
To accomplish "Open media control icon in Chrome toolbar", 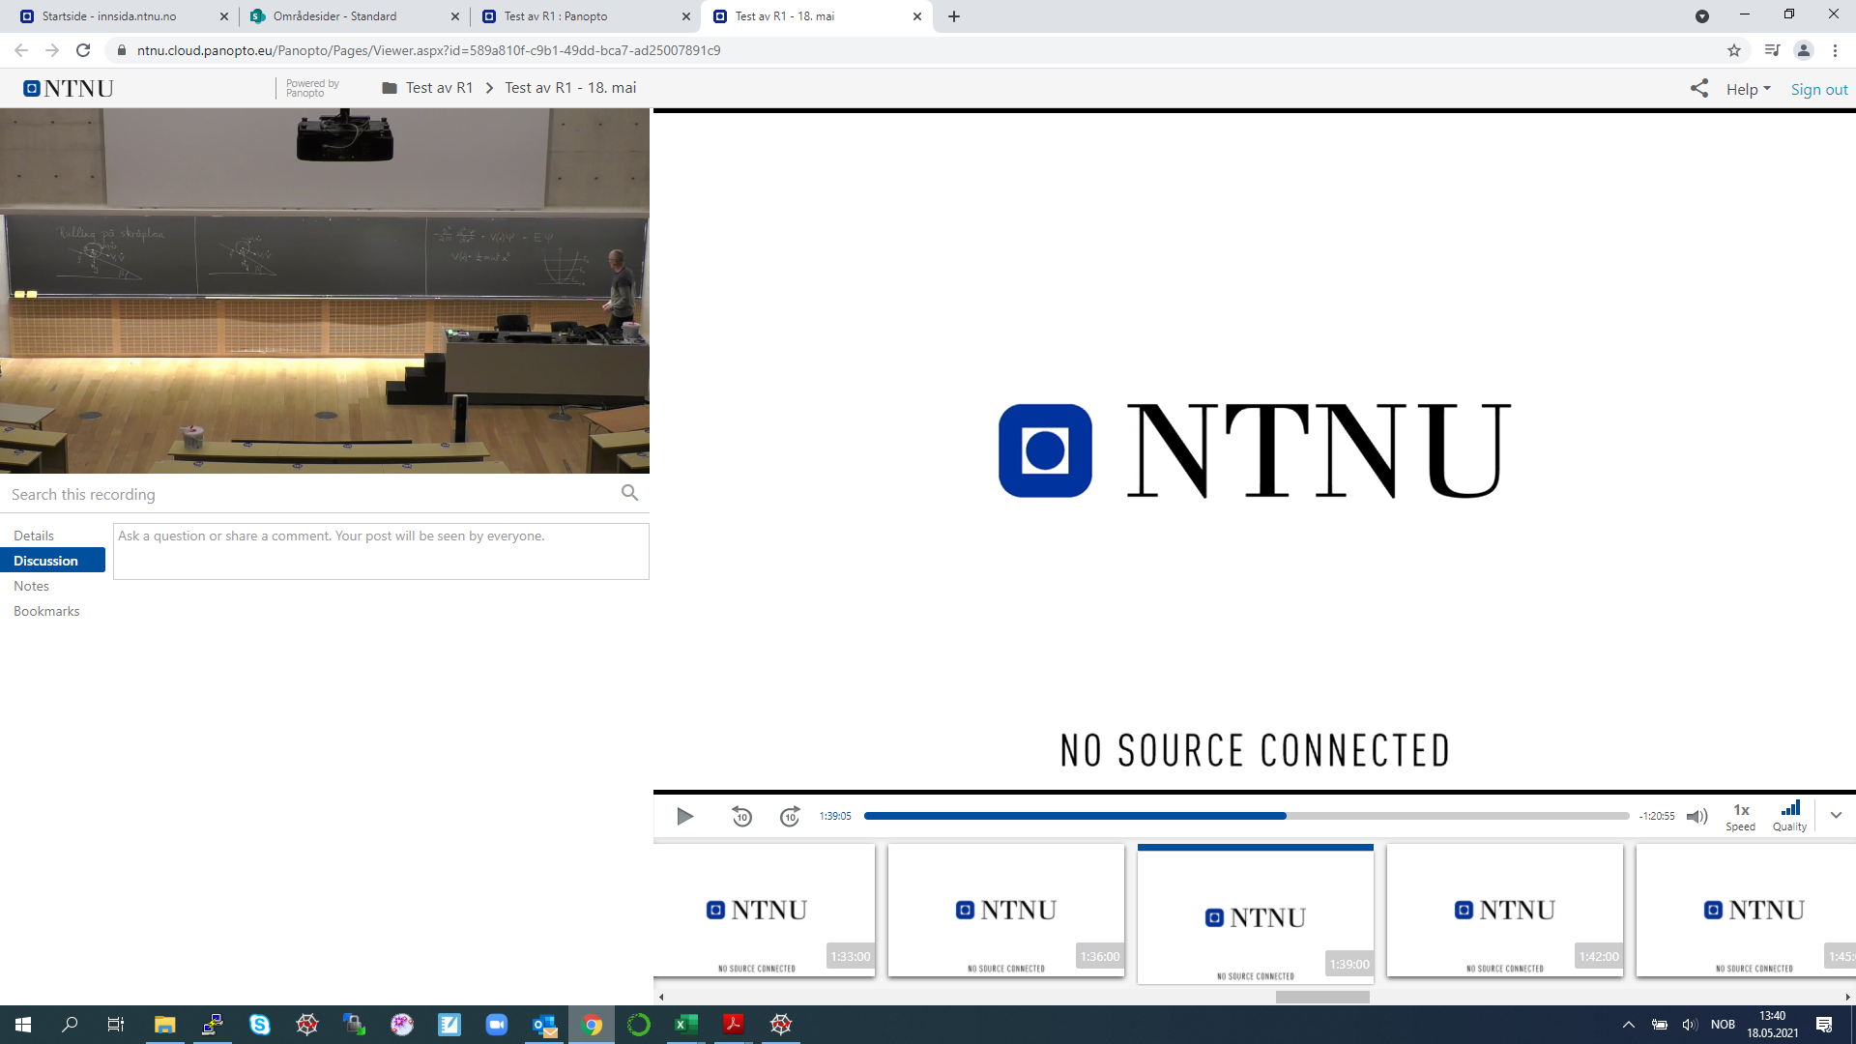I will tap(1772, 50).
